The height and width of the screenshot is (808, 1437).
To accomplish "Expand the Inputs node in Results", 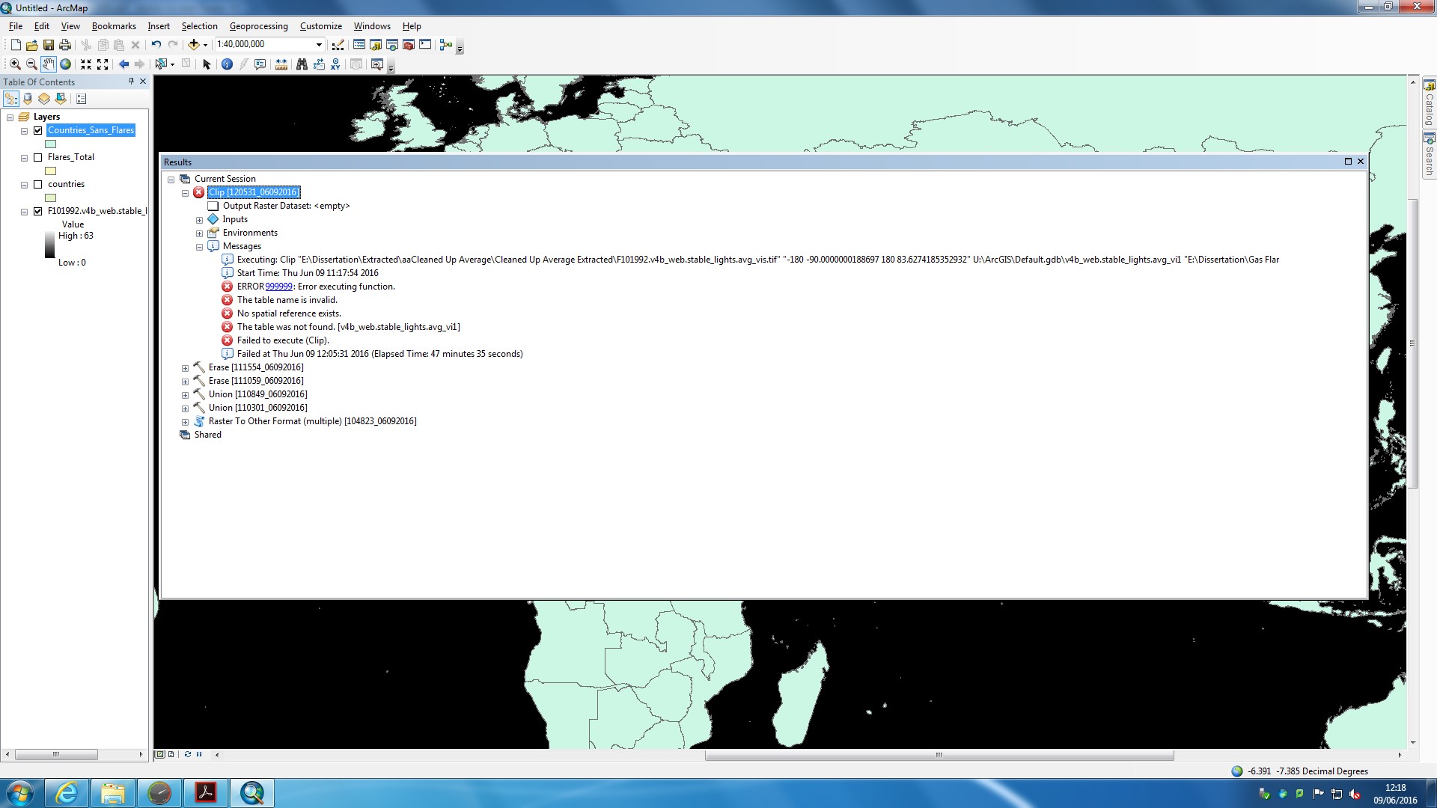I will pos(200,220).
